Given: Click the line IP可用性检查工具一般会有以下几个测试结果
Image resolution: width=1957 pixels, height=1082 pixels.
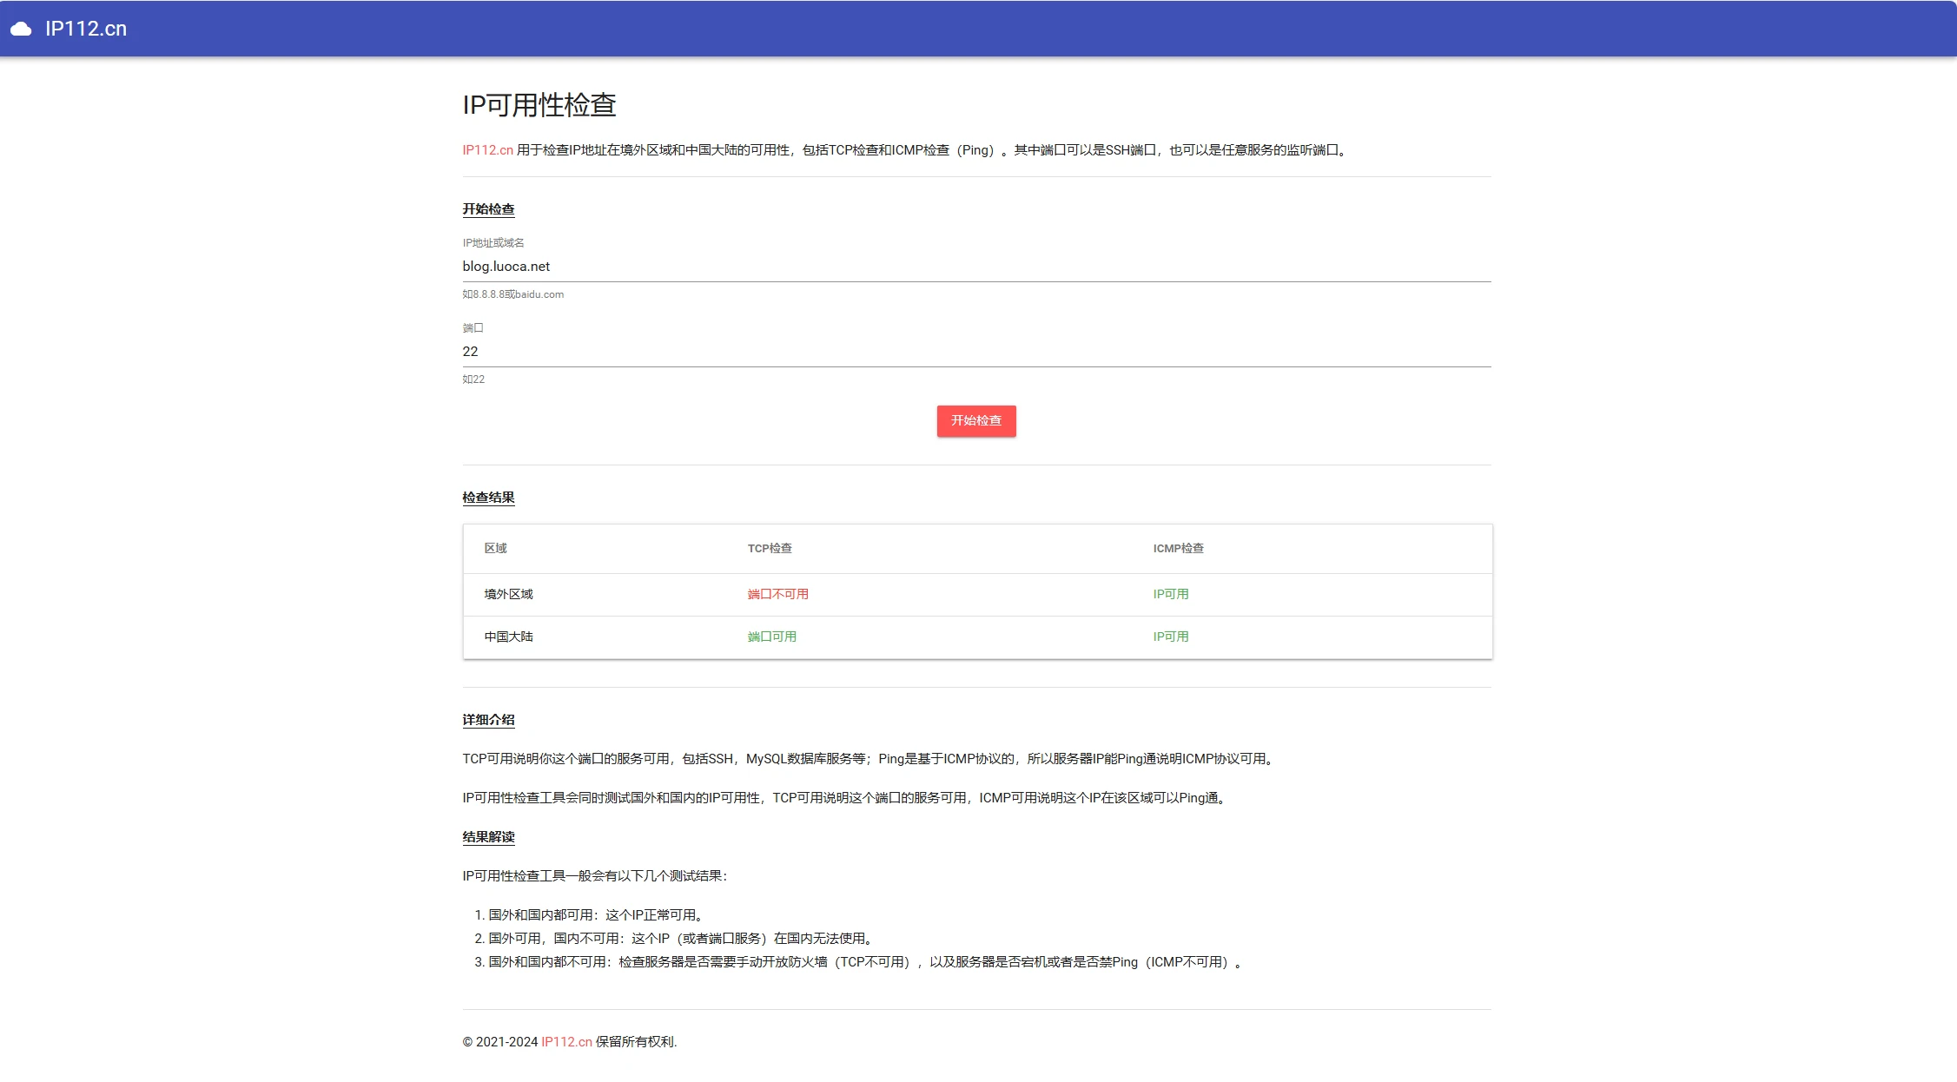Looking at the screenshot, I should click(595, 876).
